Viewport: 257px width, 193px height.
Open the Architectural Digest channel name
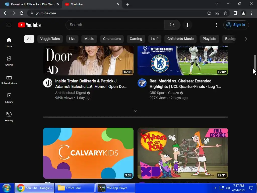(x=71, y=93)
